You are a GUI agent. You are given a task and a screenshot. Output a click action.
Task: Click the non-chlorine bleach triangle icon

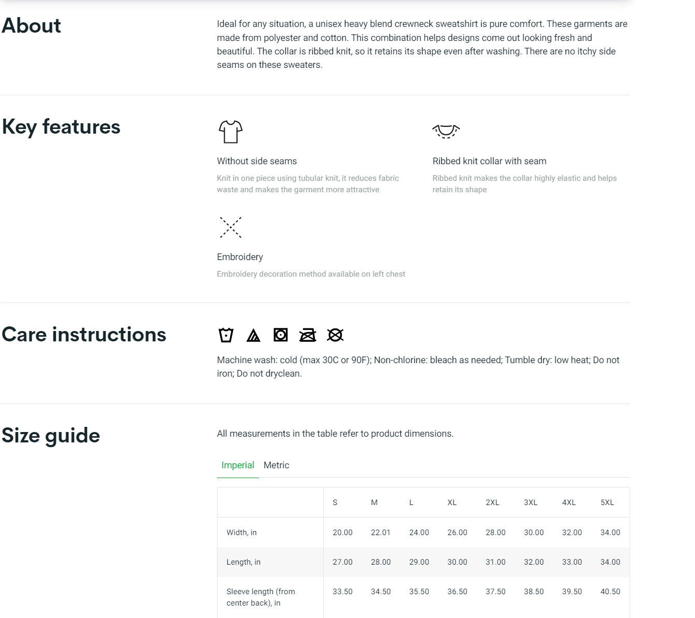[x=253, y=336]
